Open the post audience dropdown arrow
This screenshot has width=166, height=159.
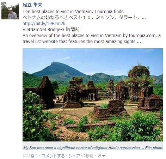pos(104,156)
